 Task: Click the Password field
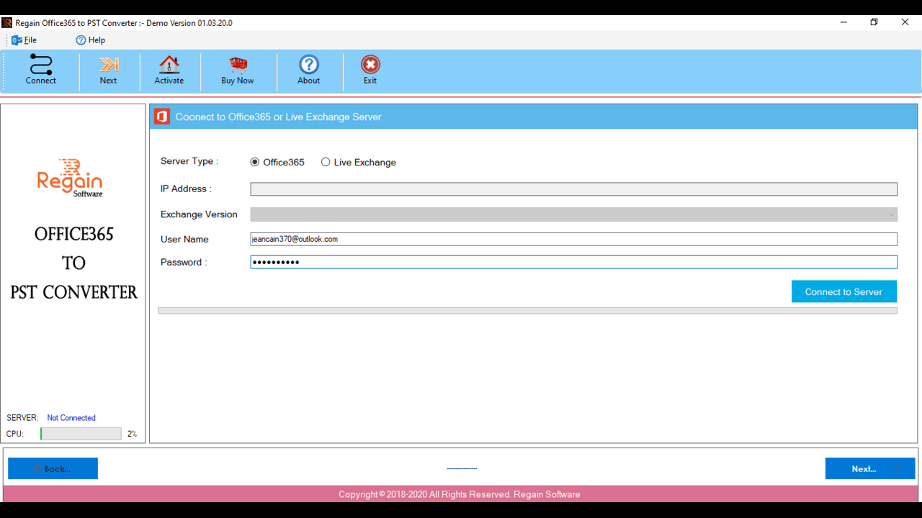tap(574, 262)
